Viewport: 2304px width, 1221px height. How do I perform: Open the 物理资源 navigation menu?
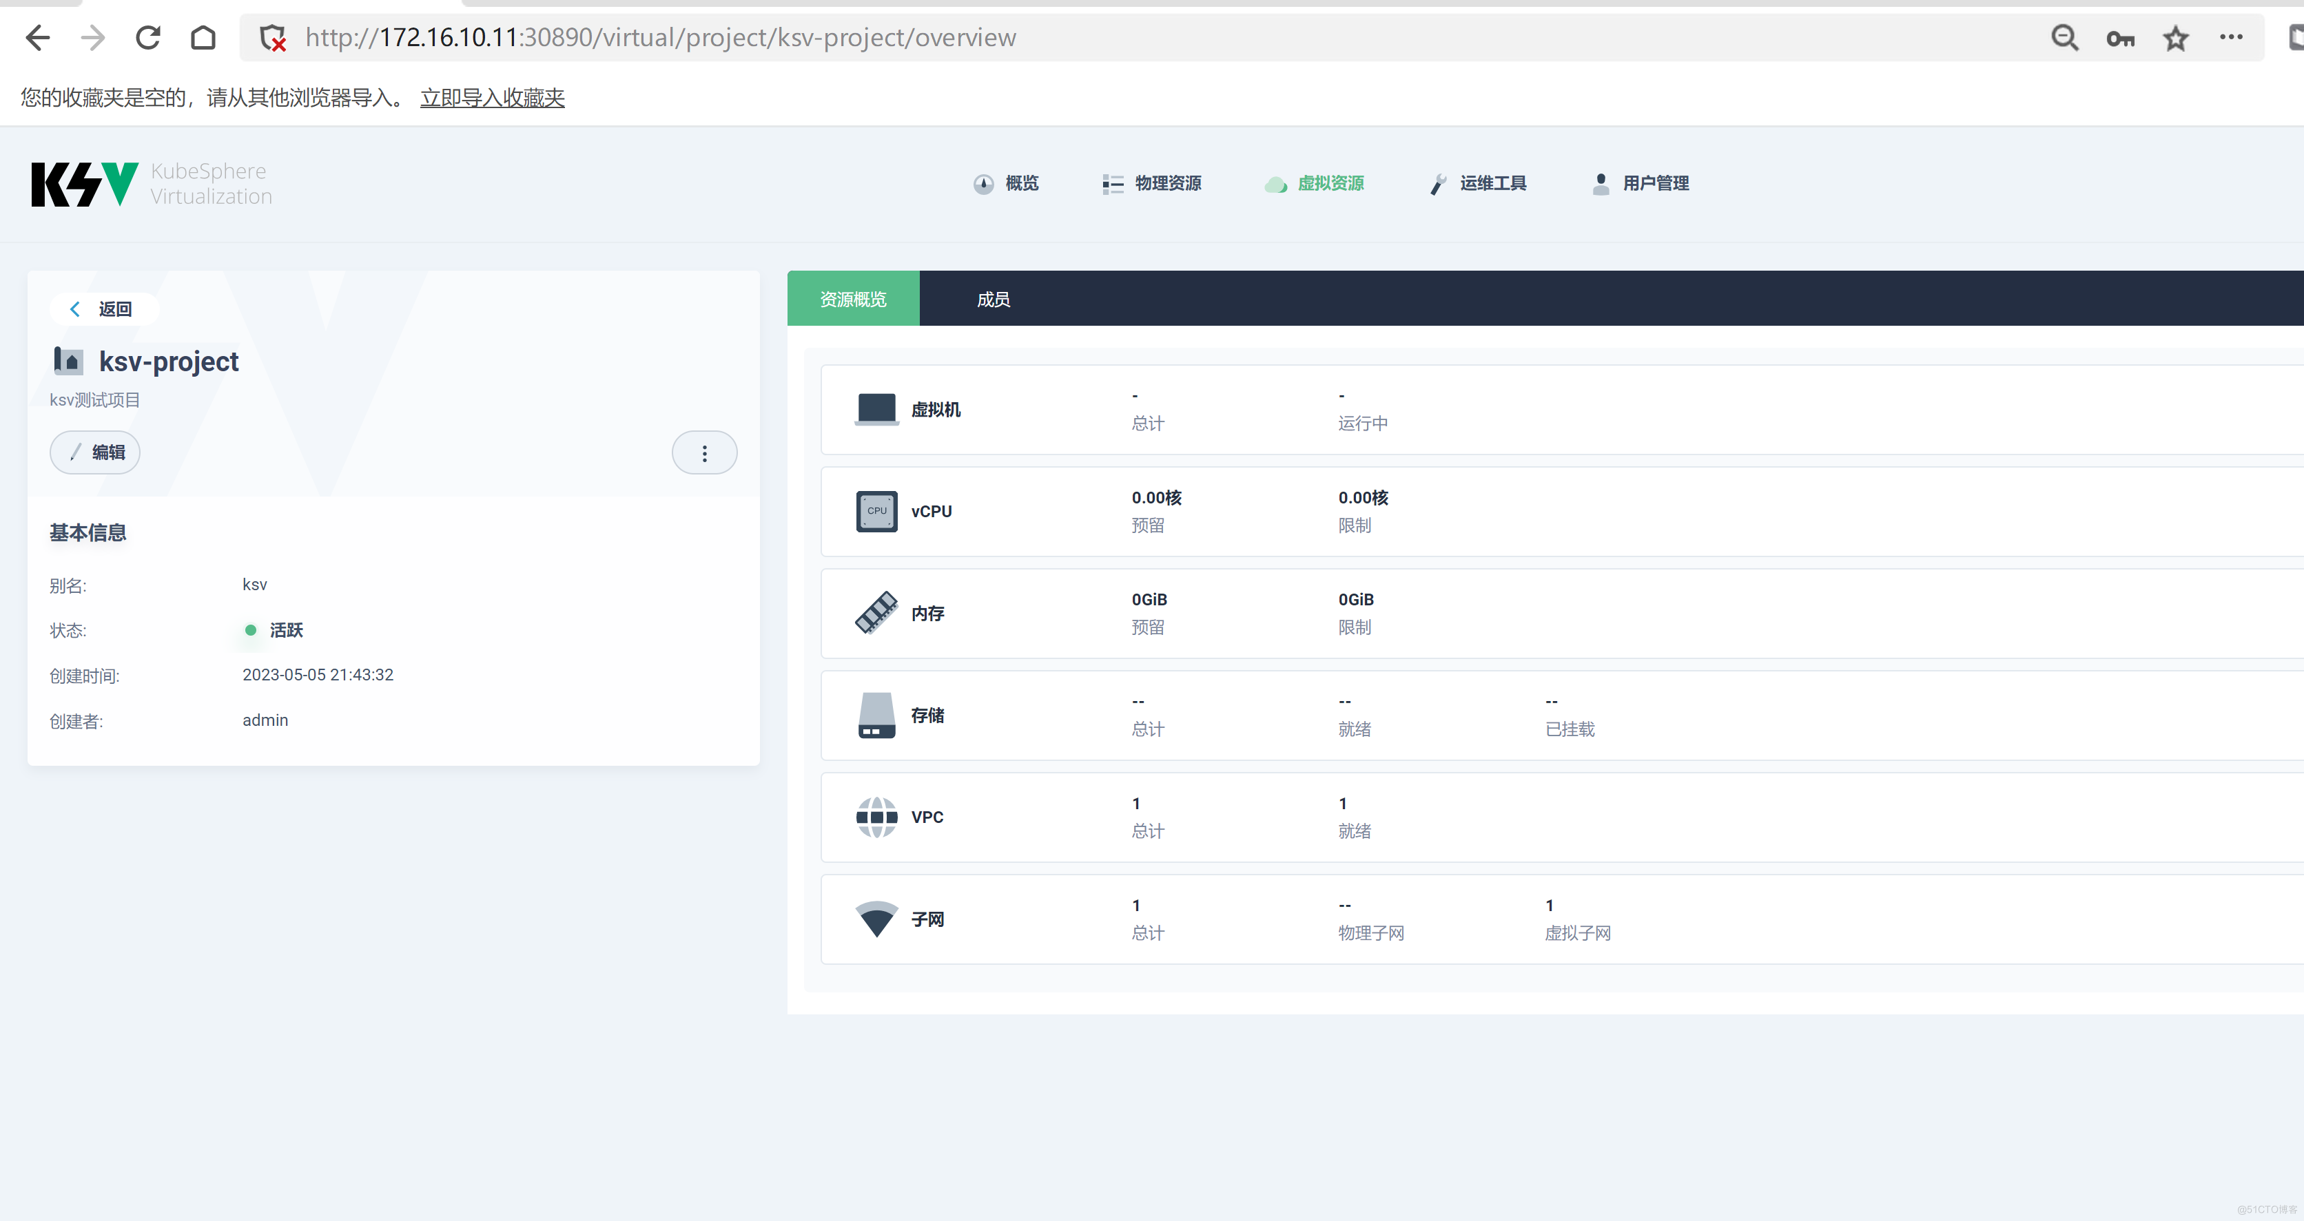coord(1151,183)
